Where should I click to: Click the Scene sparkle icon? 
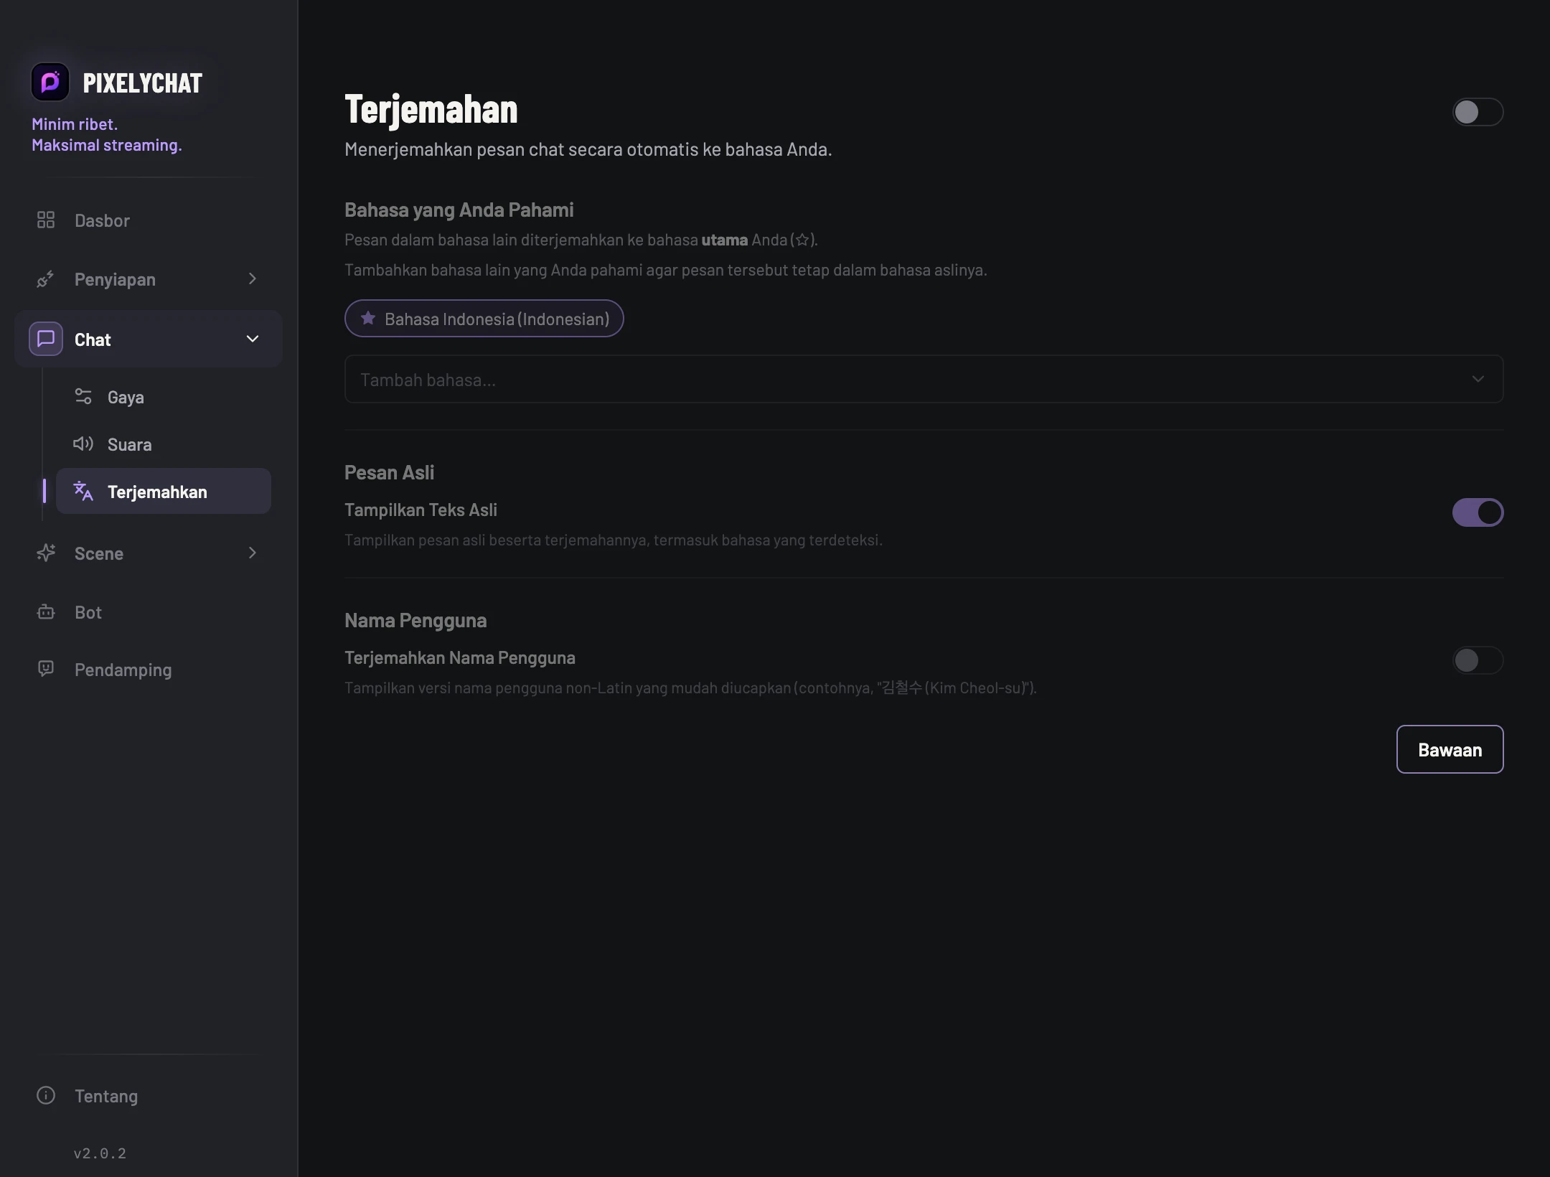[x=46, y=553]
